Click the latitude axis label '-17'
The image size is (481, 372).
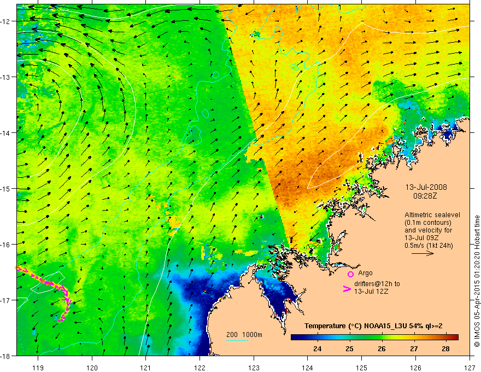[5, 300]
